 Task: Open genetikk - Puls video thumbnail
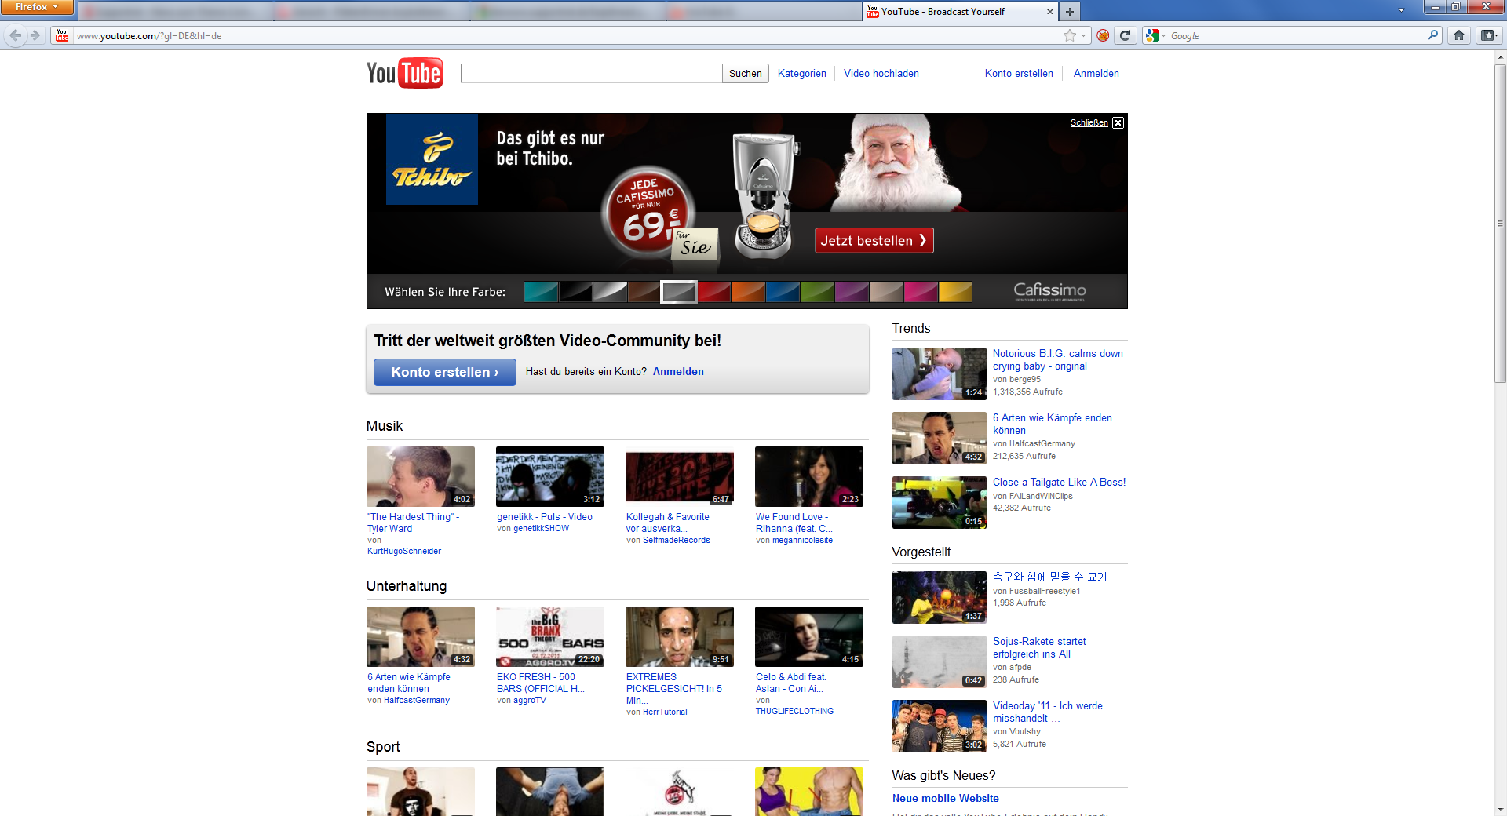click(549, 476)
